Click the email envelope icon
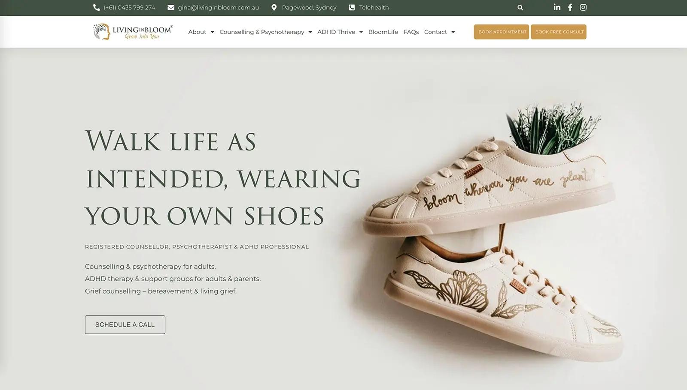Screen dimensions: 687x390 tap(171, 7)
